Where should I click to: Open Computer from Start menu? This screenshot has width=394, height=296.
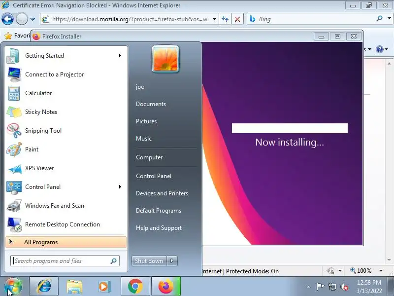(x=149, y=157)
